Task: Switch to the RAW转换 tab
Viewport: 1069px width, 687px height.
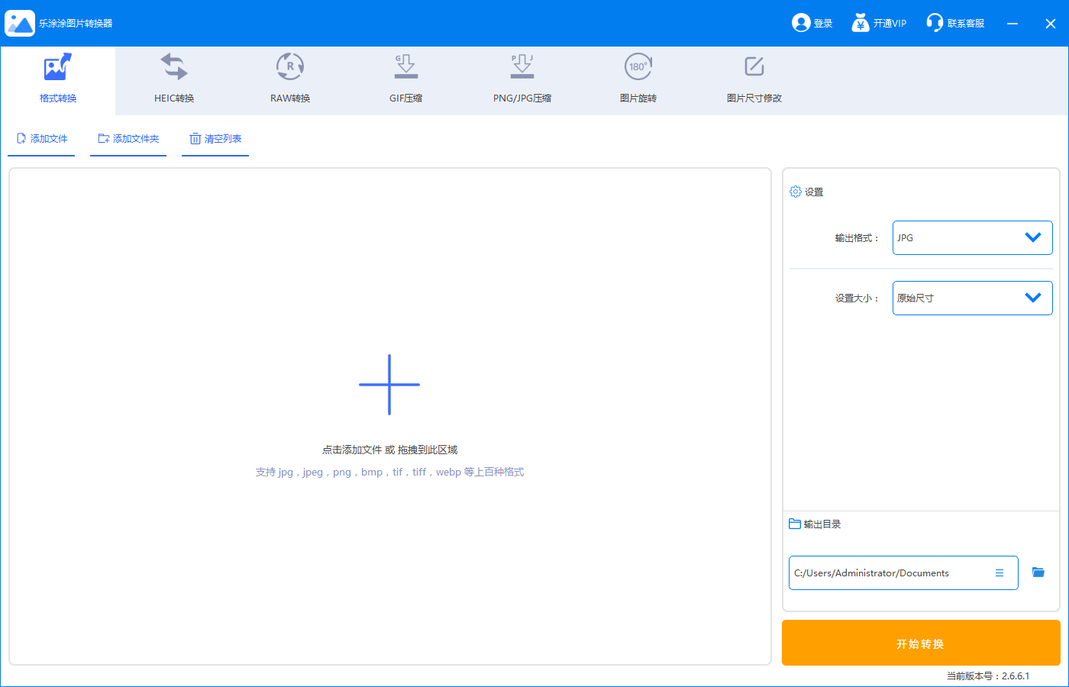Action: [290, 80]
